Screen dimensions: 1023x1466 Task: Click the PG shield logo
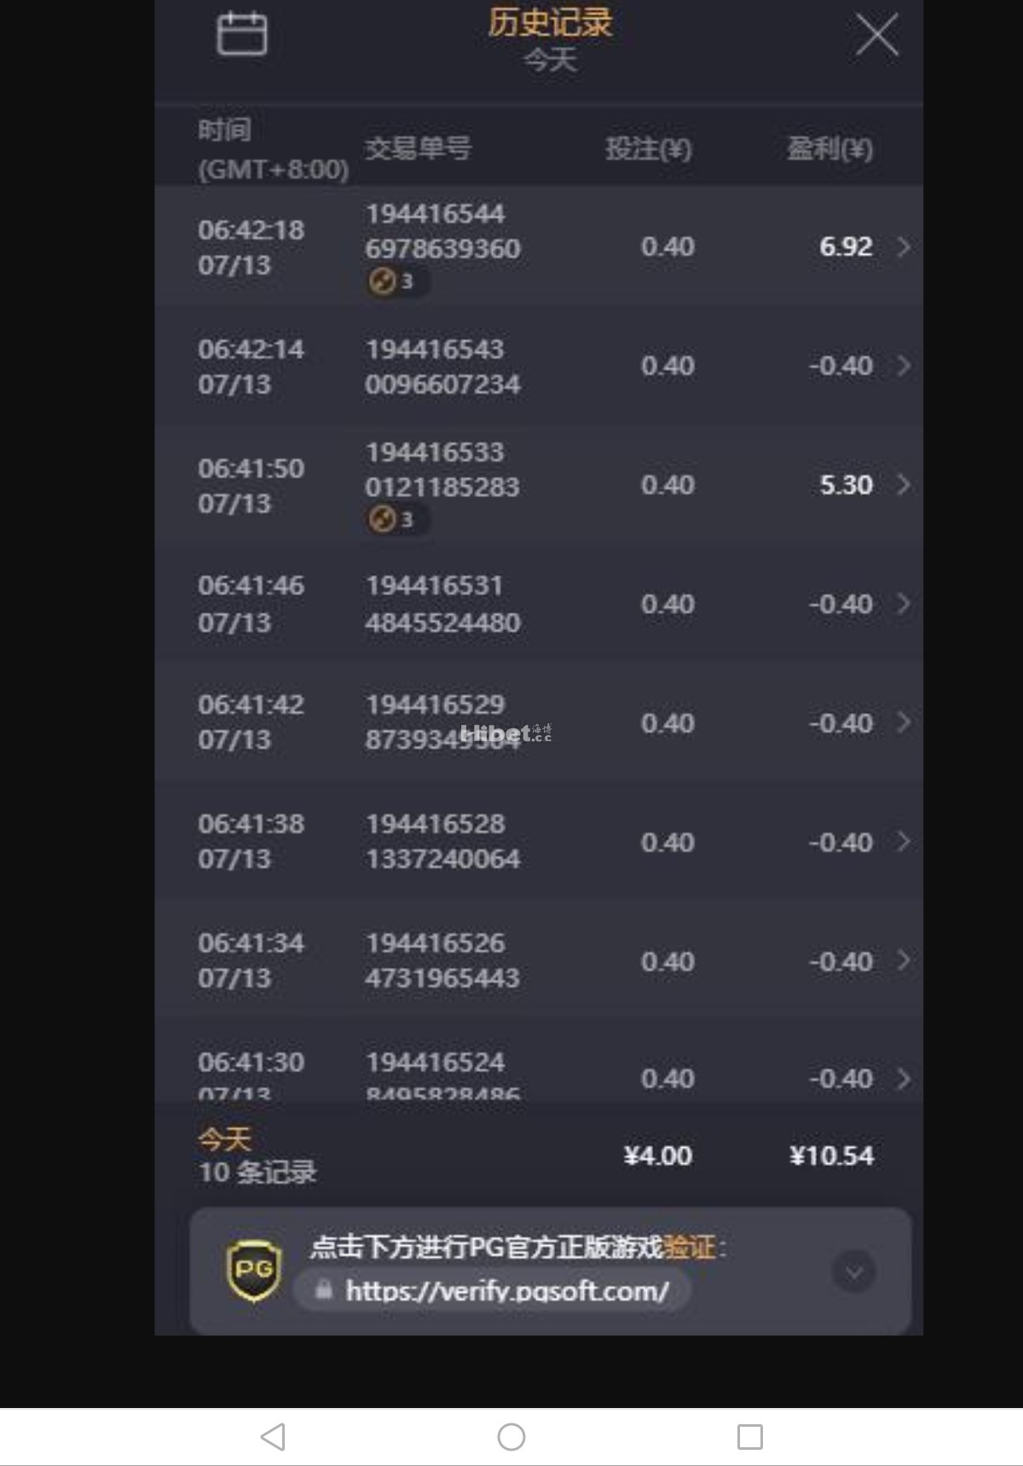253,1271
